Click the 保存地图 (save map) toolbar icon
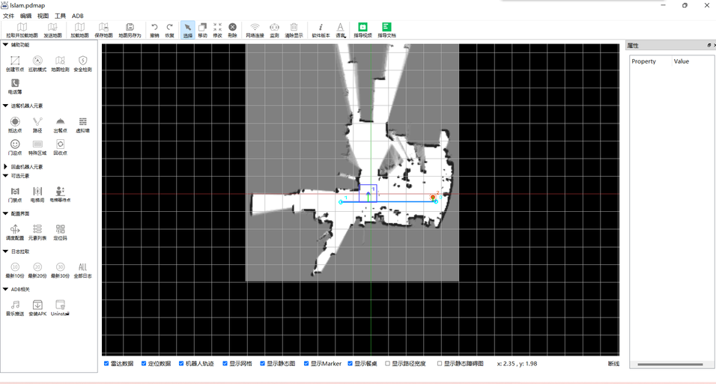The width and height of the screenshot is (716, 384). click(103, 30)
